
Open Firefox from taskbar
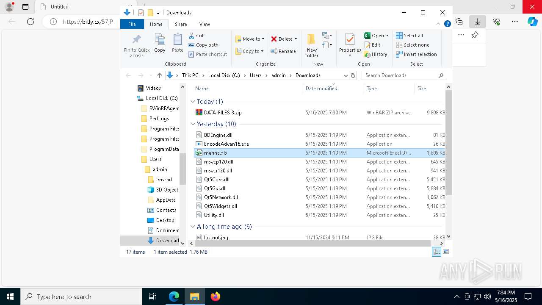(x=216, y=297)
